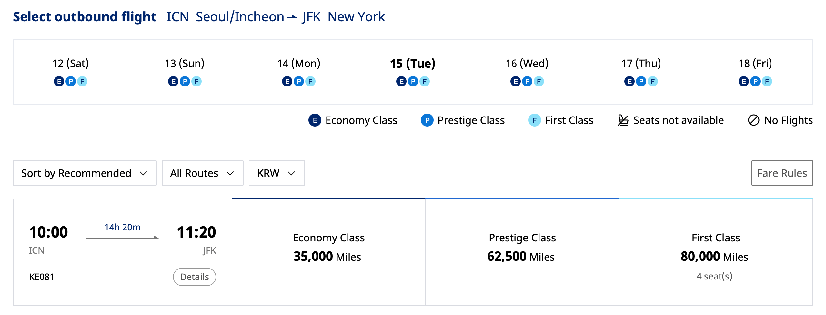Screen dimensions: 826x315
Task: Click Economy icon under 15 (Tue)
Action: [401, 81]
